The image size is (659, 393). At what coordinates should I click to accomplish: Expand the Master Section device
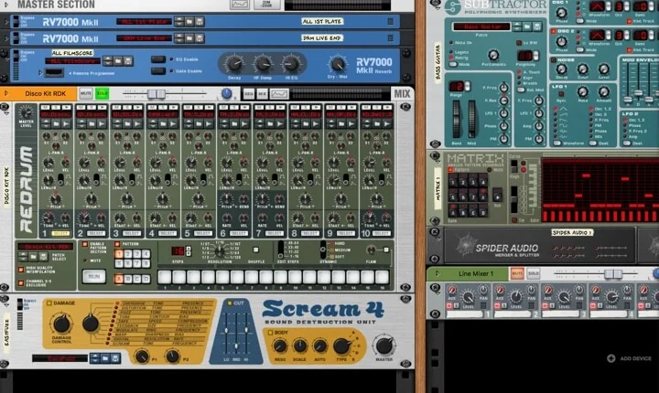coord(6,5)
